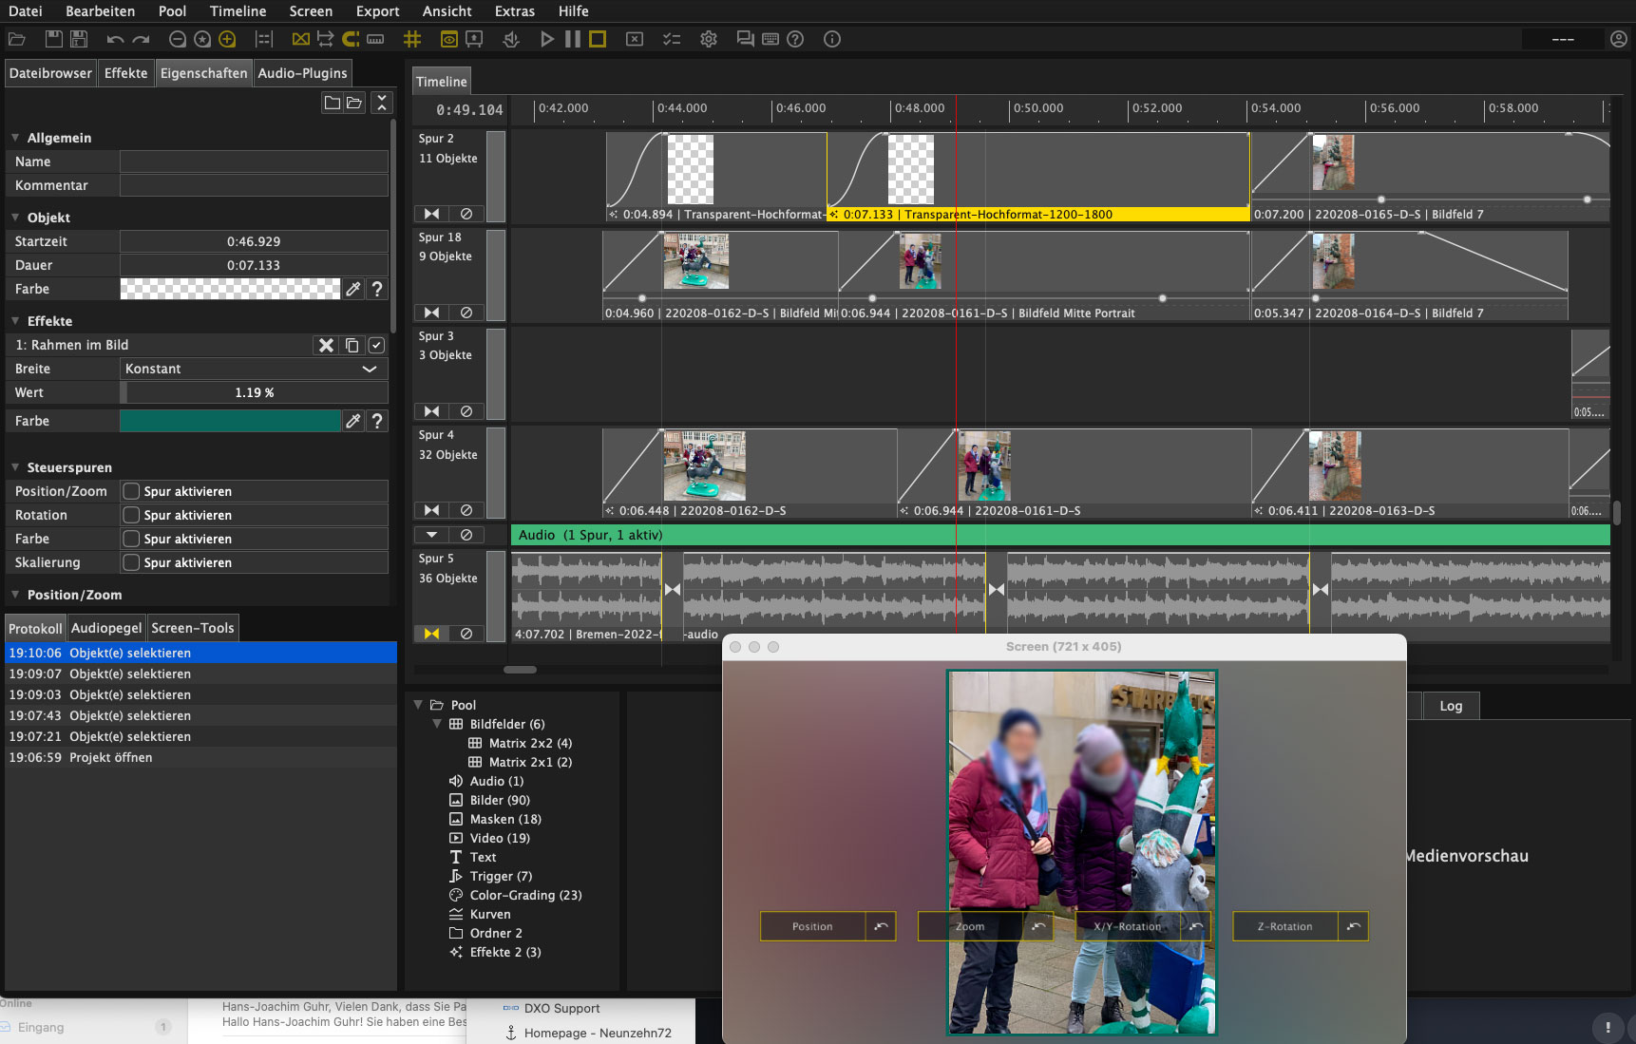Switch to the Dateibrowser tab
Screen dimensions: 1636x1044
pos(50,73)
